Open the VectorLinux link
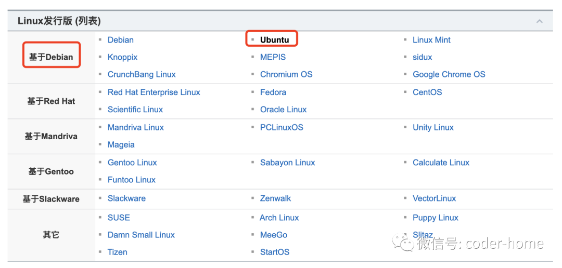The width and height of the screenshot is (562, 268). coord(435,198)
